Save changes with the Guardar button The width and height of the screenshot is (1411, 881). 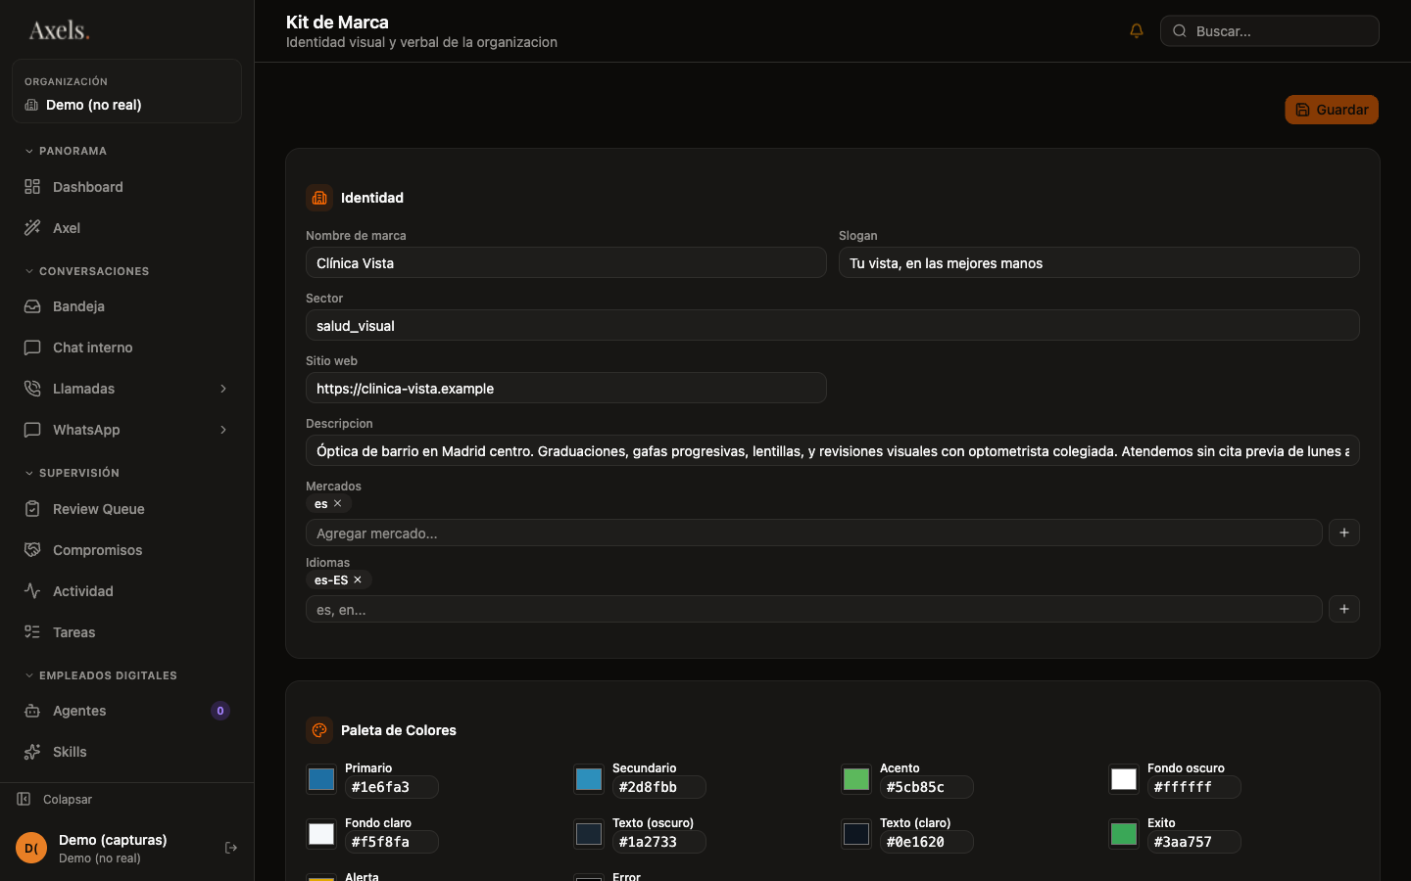click(1332, 110)
